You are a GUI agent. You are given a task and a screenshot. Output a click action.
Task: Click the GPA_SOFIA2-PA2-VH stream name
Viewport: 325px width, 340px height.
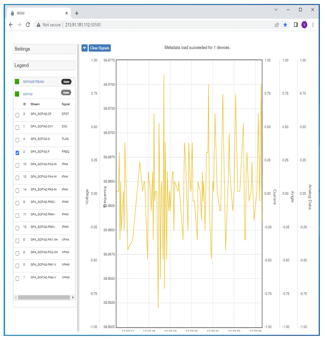[x=44, y=252]
